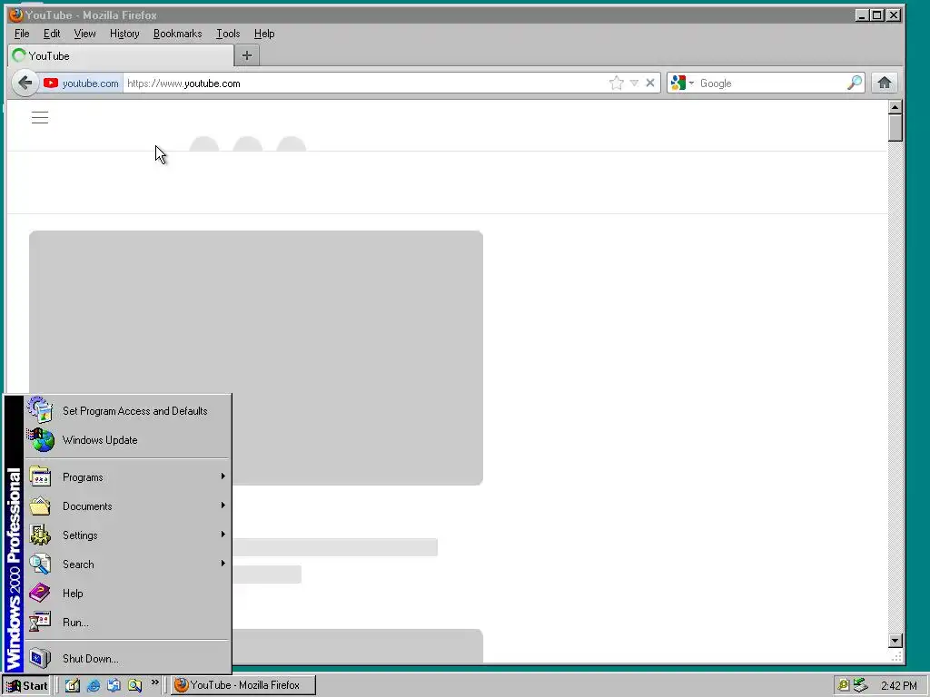The image size is (930, 697).
Task: Click the Shut Down computer icon
Action: (40, 659)
